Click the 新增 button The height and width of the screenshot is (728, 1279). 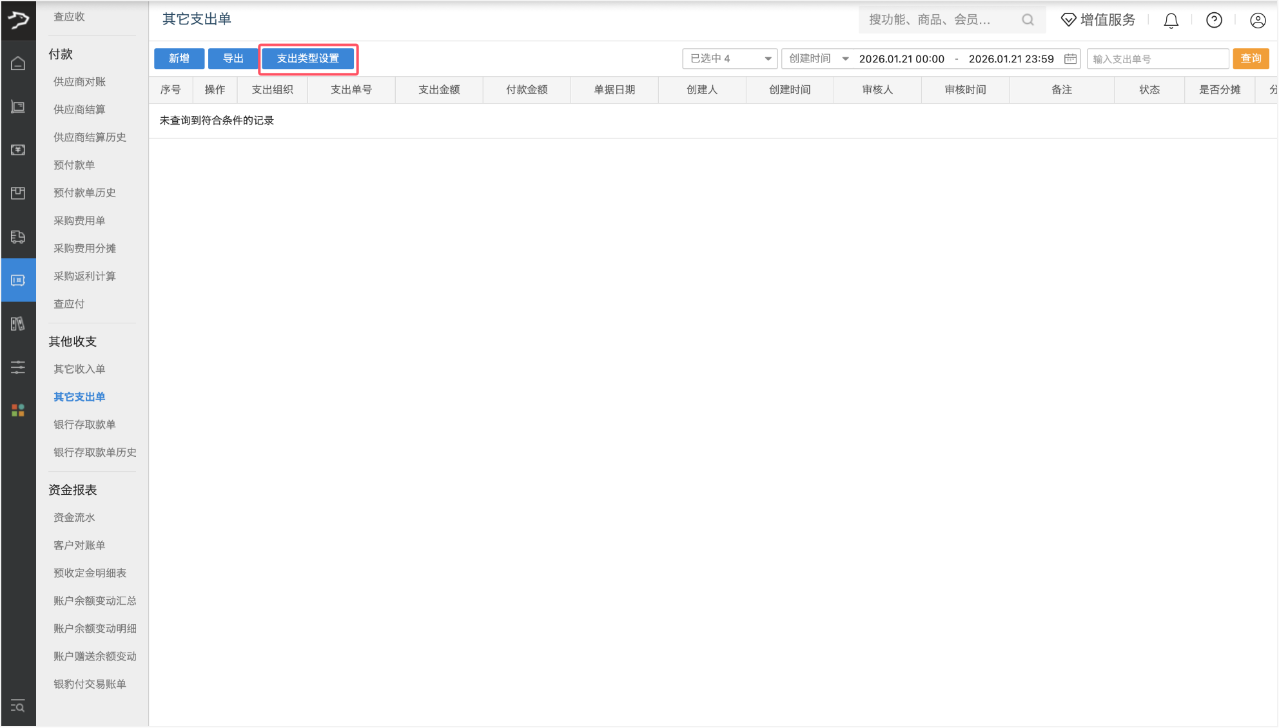coord(179,59)
